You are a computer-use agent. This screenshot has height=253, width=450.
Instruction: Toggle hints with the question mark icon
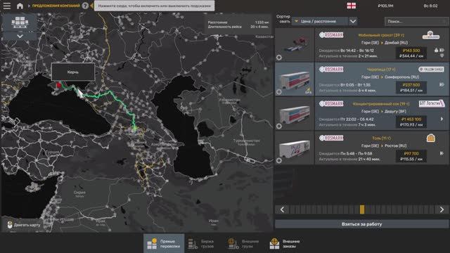point(85,6)
